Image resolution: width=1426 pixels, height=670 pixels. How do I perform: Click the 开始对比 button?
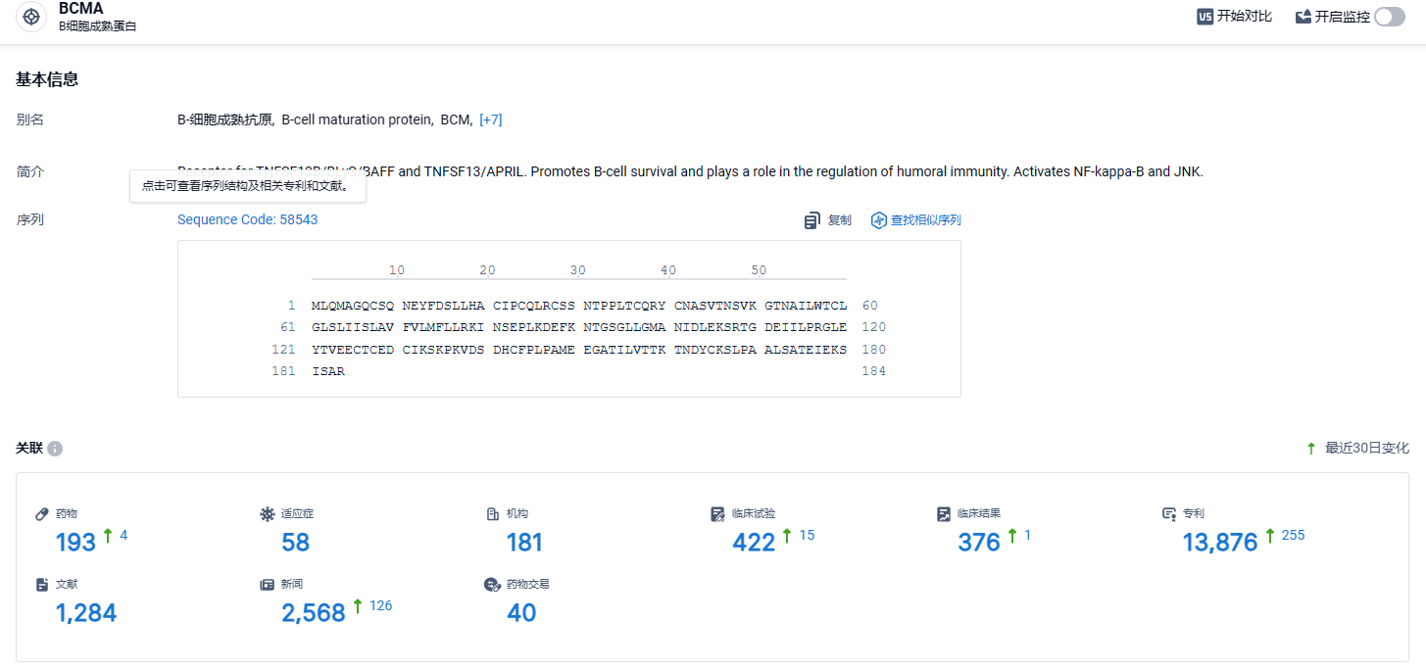point(1235,17)
